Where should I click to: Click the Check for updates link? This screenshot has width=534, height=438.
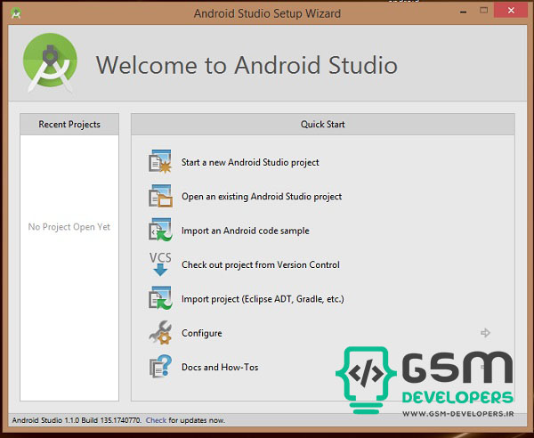point(156,420)
